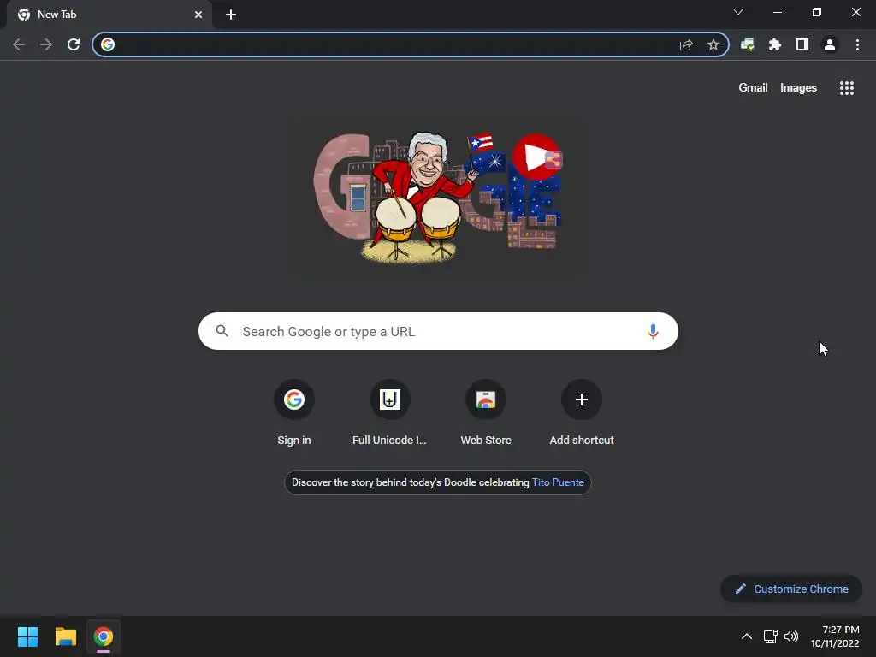Reload the page with the refresh icon

(74, 44)
